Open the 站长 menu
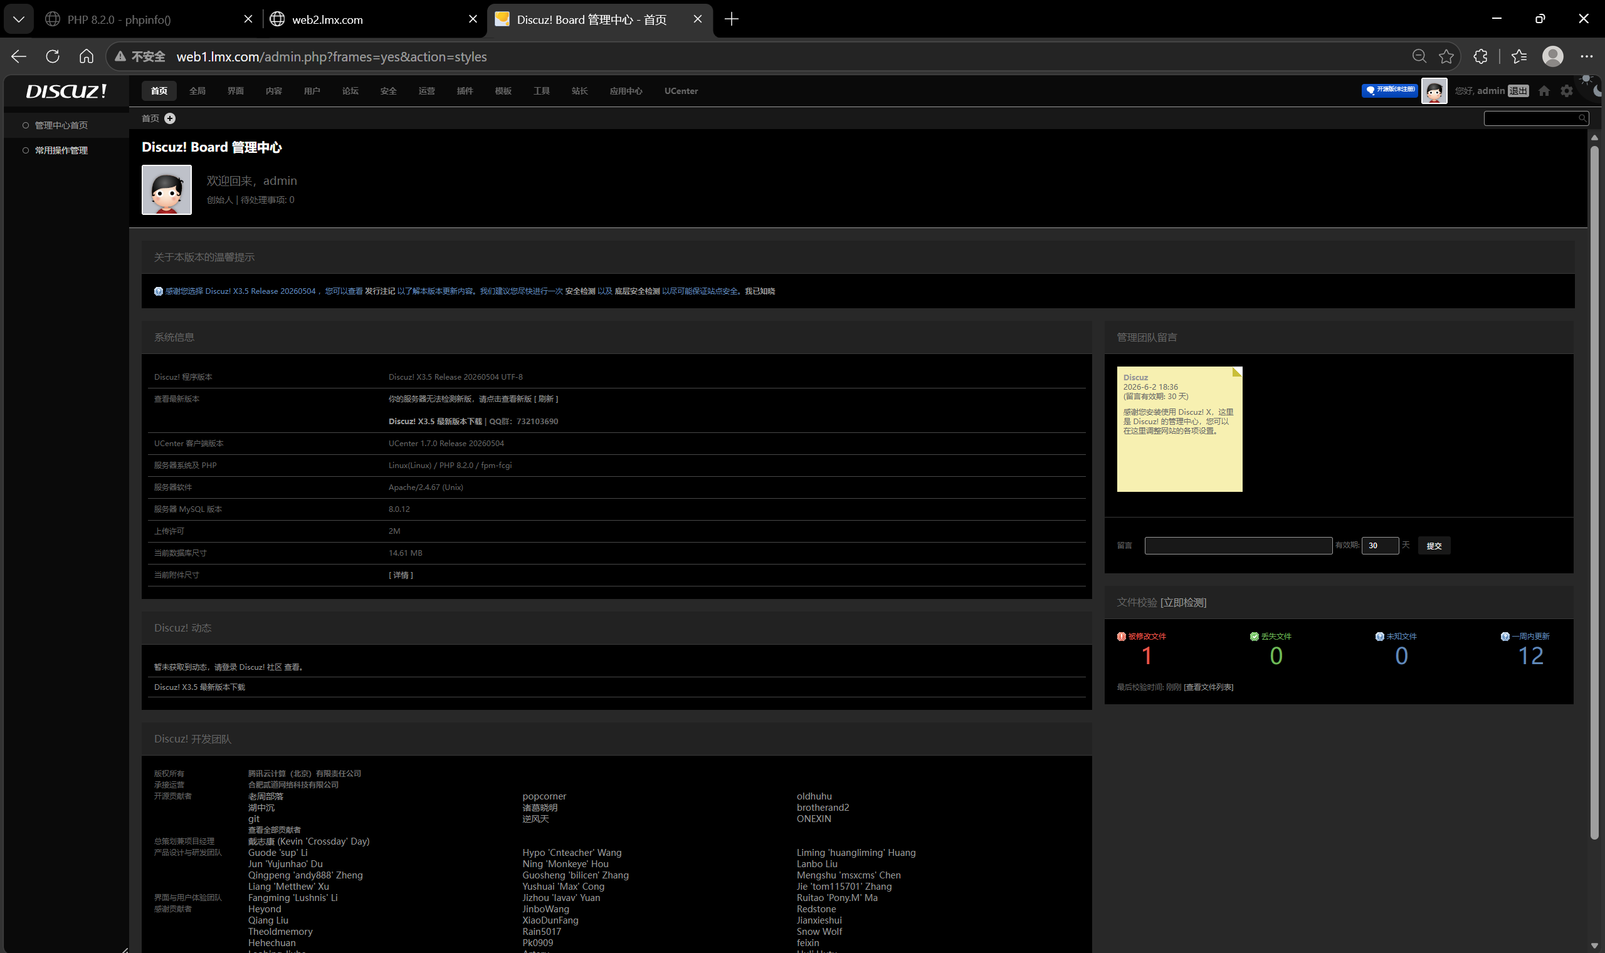The height and width of the screenshot is (953, 1605). point(579,91)
